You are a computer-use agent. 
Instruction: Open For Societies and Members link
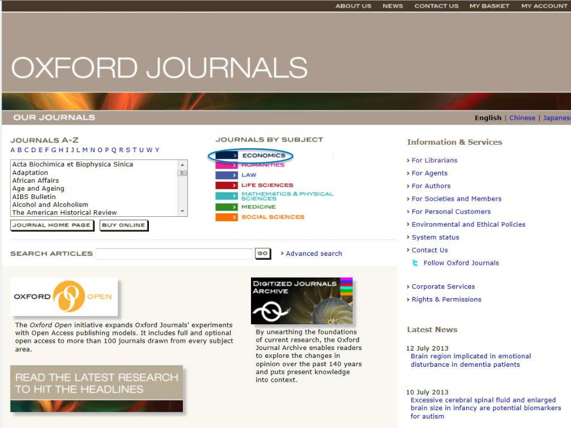456,199
